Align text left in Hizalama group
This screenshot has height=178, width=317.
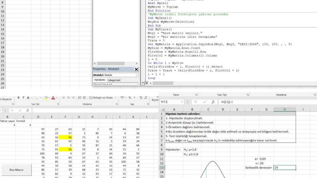(x=64, y=98)
